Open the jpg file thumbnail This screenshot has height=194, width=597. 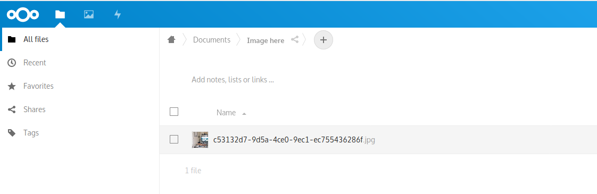click(x=200, y=140)
